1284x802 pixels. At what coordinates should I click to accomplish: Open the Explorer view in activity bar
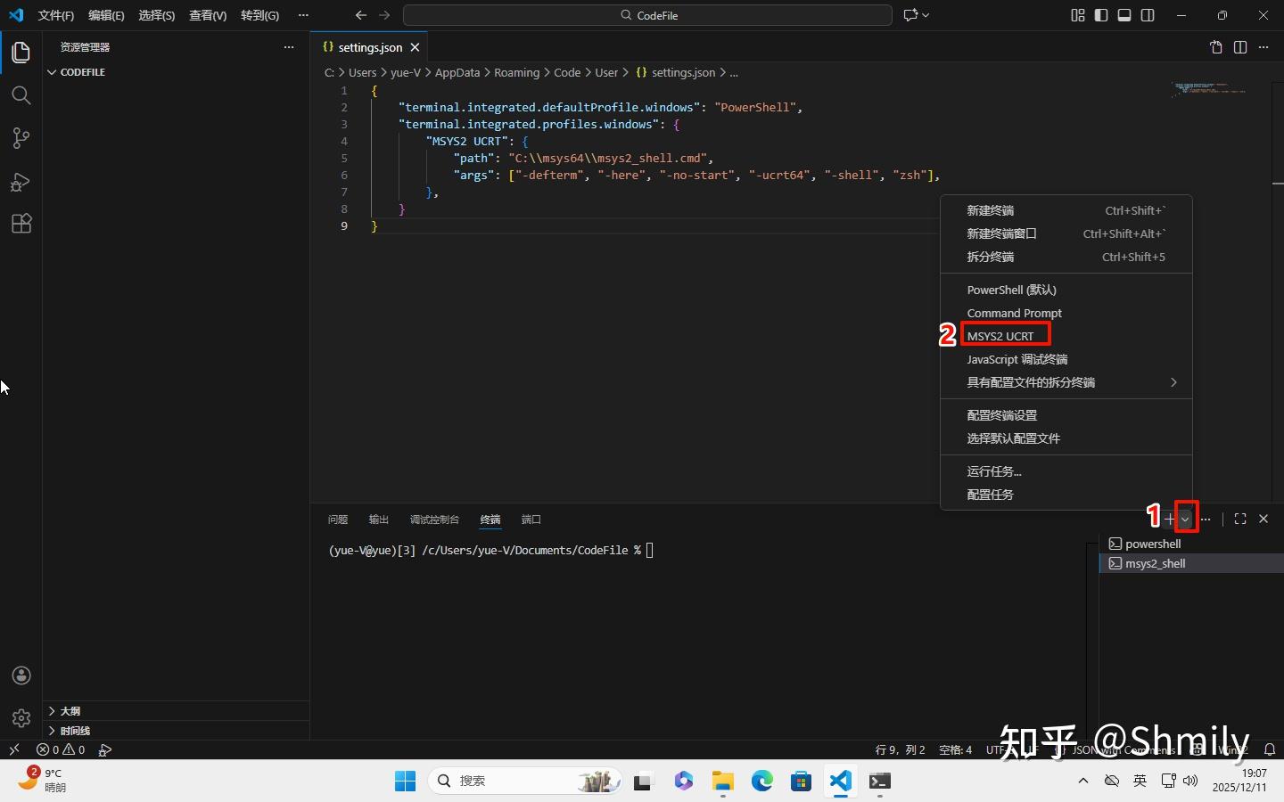21,53
